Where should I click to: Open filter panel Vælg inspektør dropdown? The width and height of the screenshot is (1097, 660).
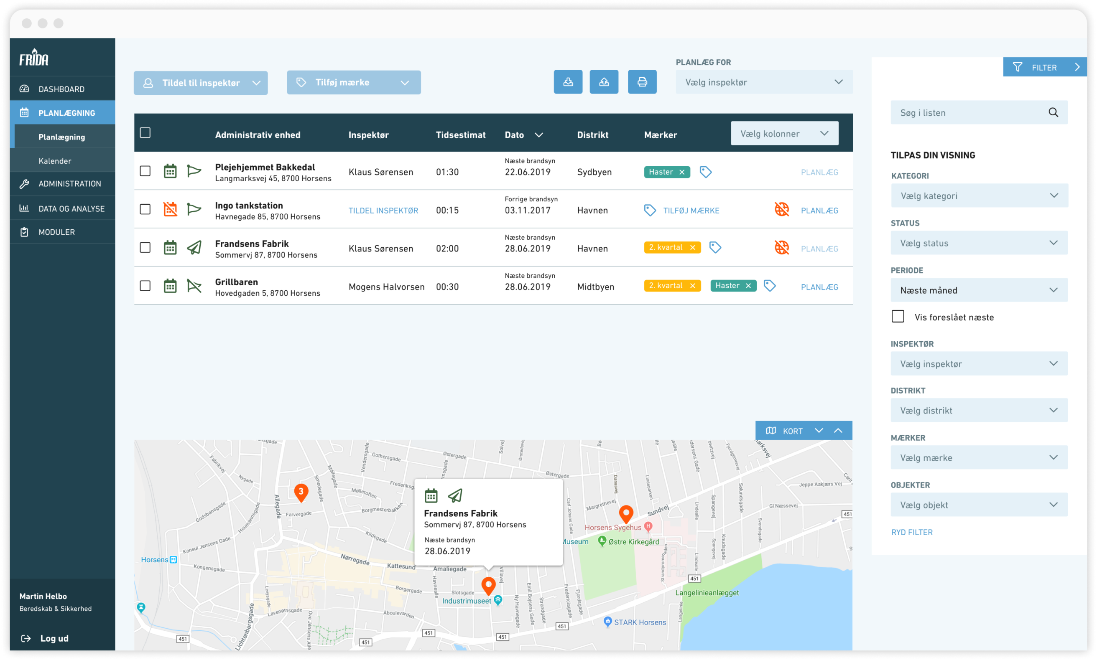coord(979,363)
